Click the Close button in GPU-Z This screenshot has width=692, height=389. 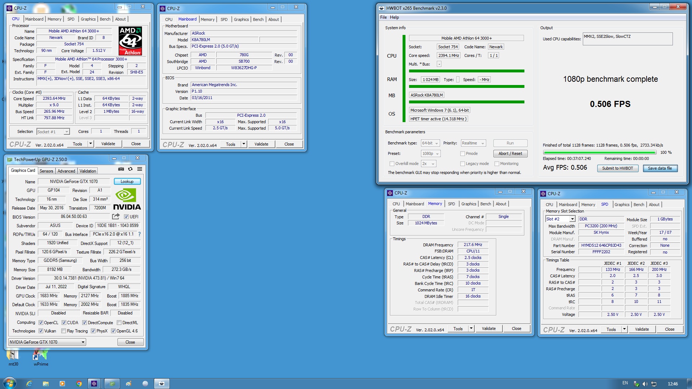pos(130,342)
